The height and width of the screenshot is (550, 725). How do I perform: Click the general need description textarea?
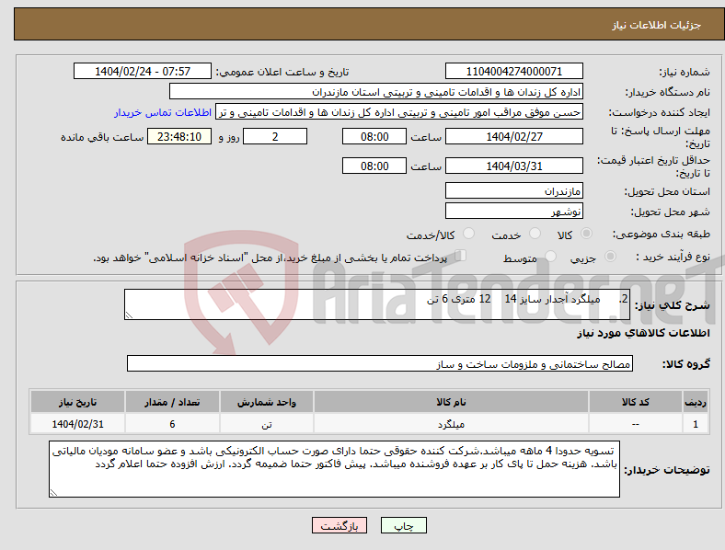click(377, 304)
